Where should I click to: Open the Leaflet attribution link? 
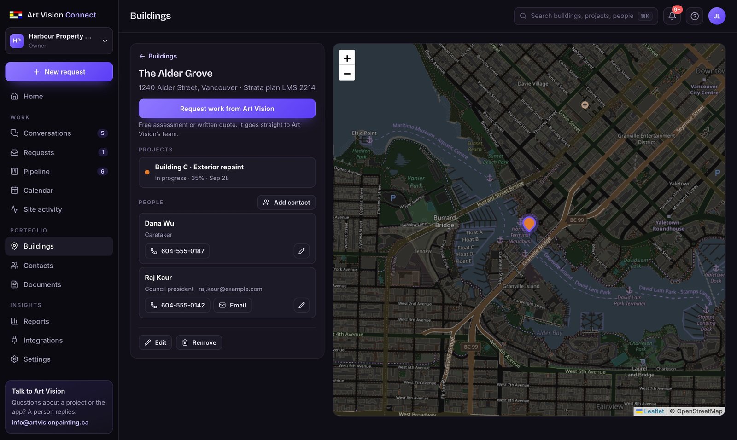click(x=650, y=411)
